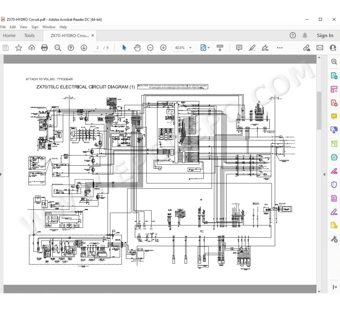Select the ZX70-HYDRO Circuit document tab
The width and height of the screenshot is (340, 309).
pos(70,36)
